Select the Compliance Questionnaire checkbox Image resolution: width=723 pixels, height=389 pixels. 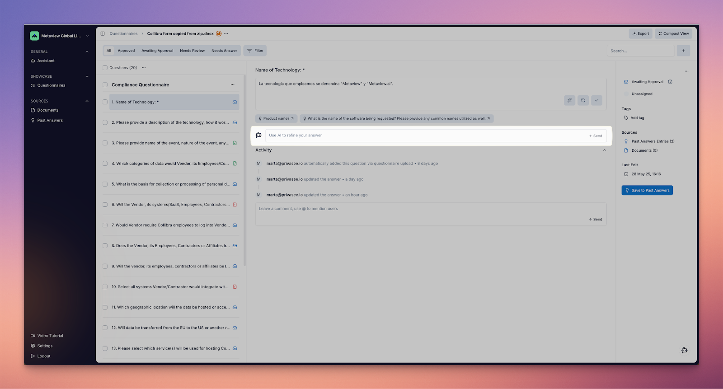click(x=105, y=85)
